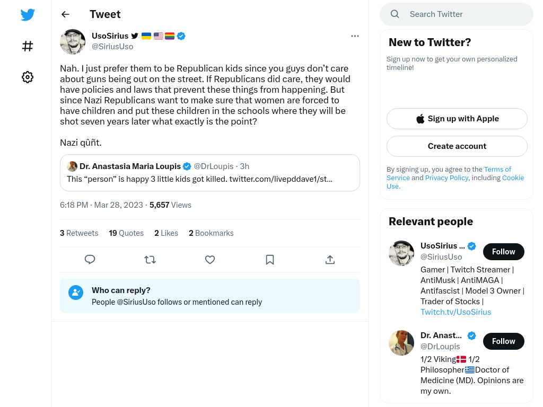Focus the Search Twitter field
The height and width of the screenshot is (407, 543).
click(x=457, y=14)
